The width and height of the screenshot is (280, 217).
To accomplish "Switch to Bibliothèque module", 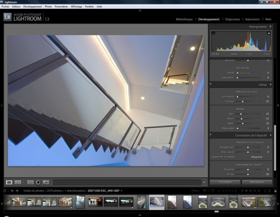I will 184,19.
